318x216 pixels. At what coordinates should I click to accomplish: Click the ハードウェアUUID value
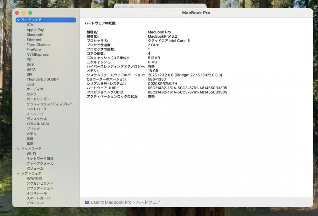187,88
